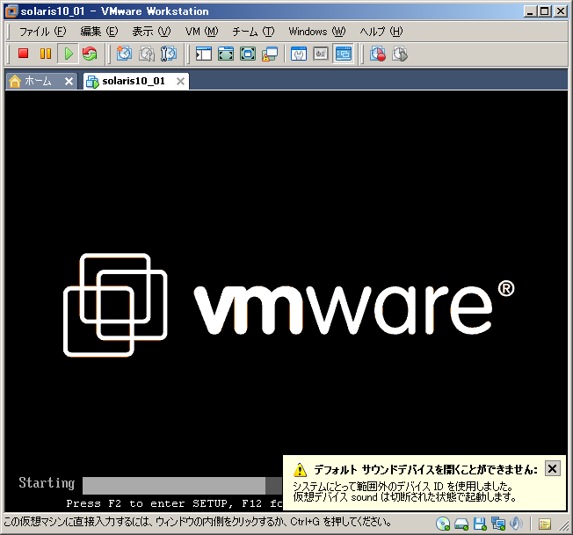Click the CD/DVD drive status icon
Viewport: 573px width, 535px height.
pyautogui.click(x=443, y=524)
